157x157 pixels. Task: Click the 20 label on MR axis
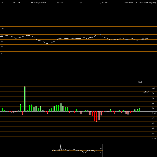pyautogui.click(x=153, y=108)
